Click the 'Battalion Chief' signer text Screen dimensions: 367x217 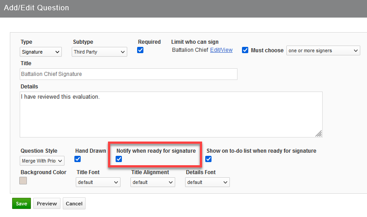[x=190, y=50]
